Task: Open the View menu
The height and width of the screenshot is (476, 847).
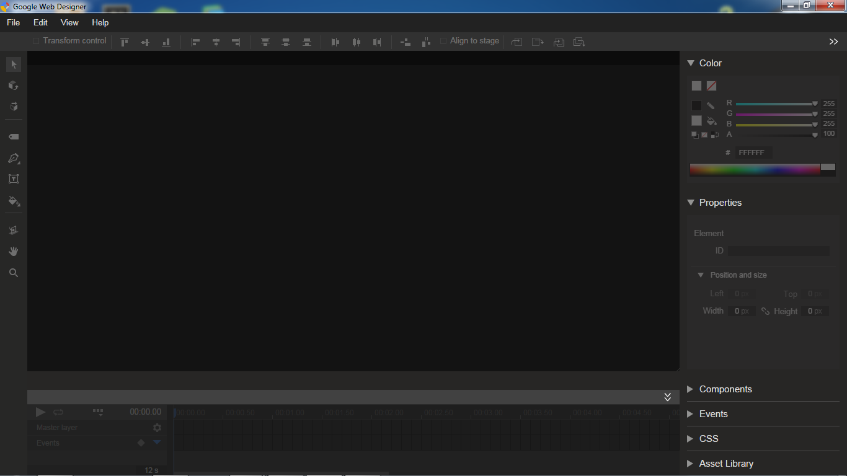Action: [69, 22]
